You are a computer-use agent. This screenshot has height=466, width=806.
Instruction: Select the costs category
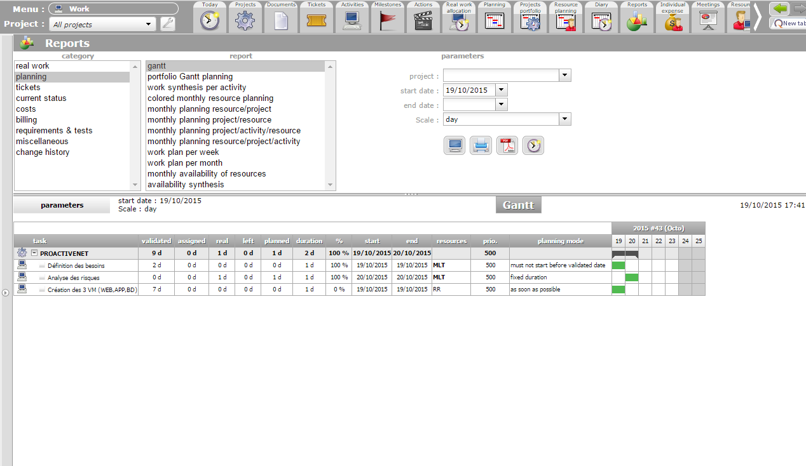[72, 109]
